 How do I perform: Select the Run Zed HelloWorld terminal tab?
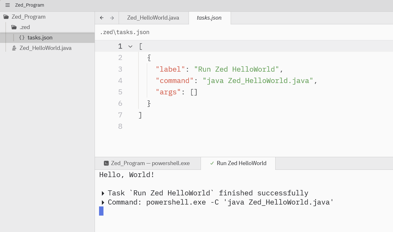241,163
